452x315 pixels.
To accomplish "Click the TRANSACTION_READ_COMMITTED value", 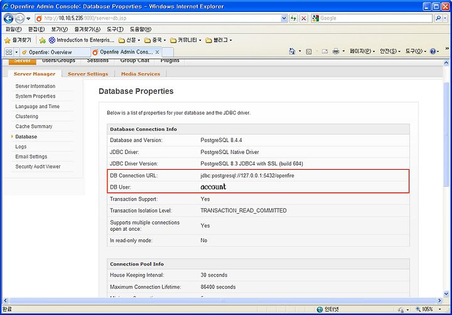I will [244, 211].
